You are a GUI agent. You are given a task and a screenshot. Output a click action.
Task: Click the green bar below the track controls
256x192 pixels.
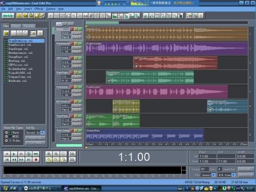tap(69, 145)
